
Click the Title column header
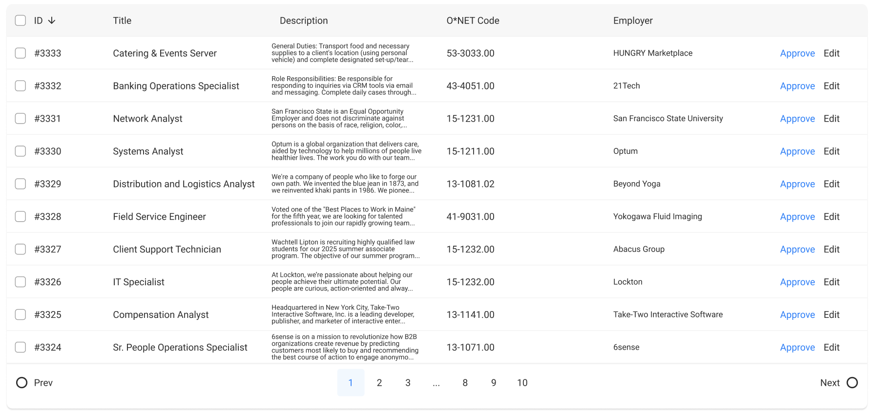point(122,21)
